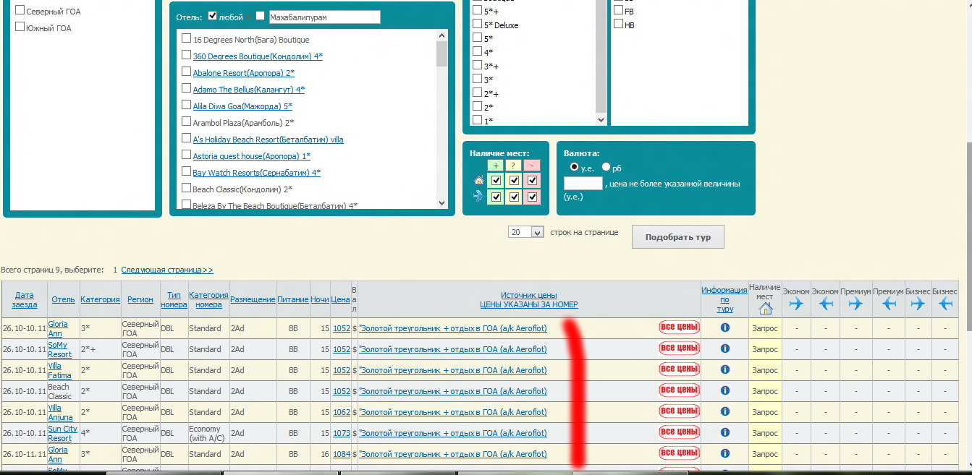This screenshot has width=972, height=475.
Task: Select the 'рб' currency radio button
Action: coord(607,167)
